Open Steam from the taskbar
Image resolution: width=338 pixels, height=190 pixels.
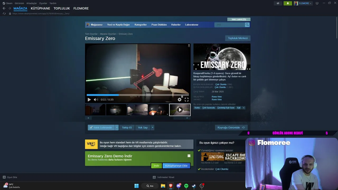(194, 186)
